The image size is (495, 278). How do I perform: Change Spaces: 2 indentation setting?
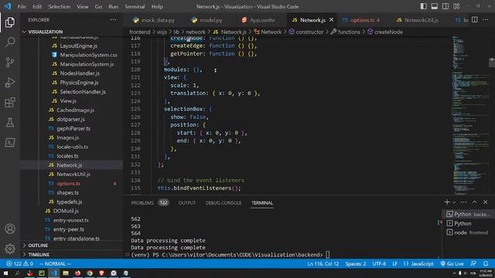pos(356,263)
